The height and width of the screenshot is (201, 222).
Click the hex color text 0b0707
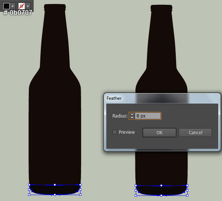coord(21,13)
